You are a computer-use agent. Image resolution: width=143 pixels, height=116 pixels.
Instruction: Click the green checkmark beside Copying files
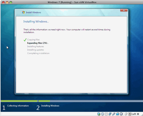pyautogui.click(x=25, y=40)
